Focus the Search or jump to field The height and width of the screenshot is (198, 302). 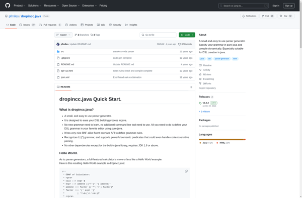pyautogui.click(x=244, y=6)
